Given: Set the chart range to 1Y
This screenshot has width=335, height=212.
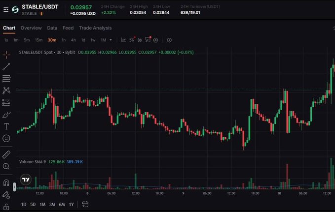Looking at the screenshot, I should tap(72, 205).
